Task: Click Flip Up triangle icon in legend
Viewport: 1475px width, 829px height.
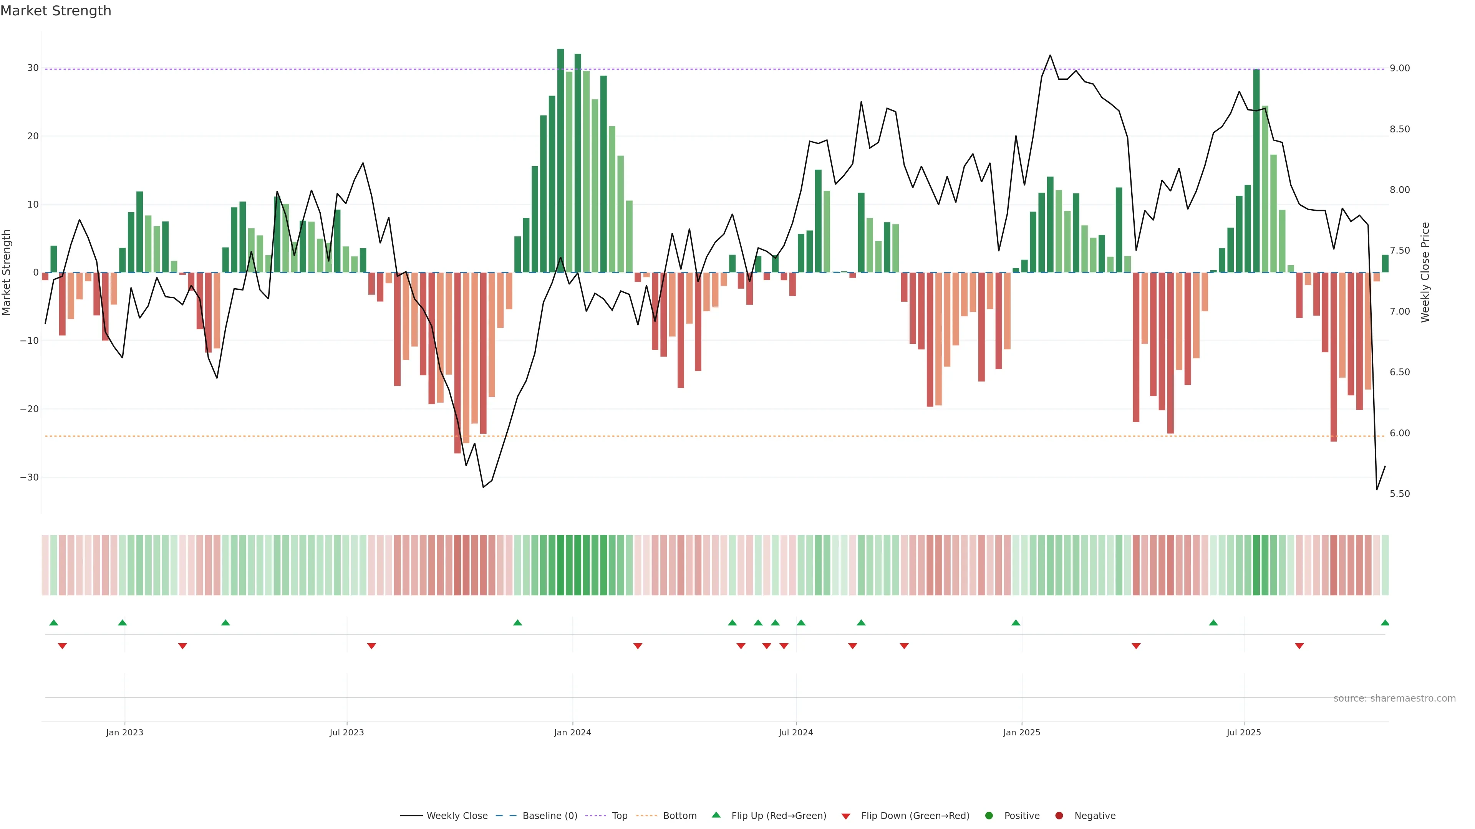Action: click(716, 815)
